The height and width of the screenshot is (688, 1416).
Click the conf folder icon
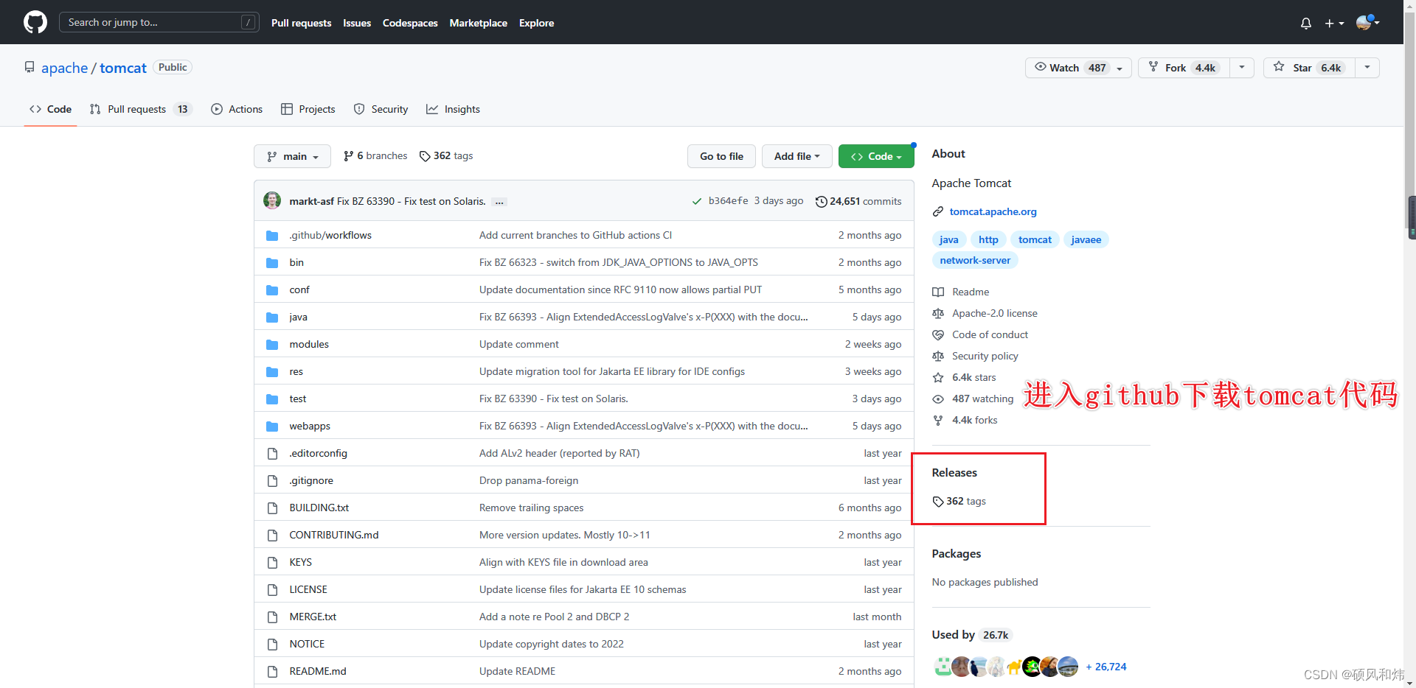[x=272, y=290]
